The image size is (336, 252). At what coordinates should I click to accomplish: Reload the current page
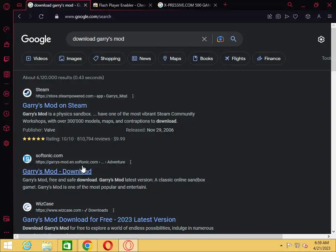coord(41,16)
